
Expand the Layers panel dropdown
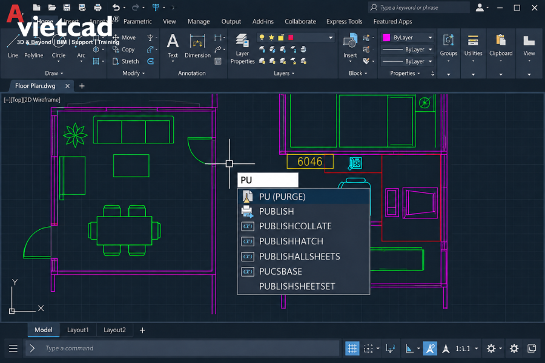pos(284,73)
